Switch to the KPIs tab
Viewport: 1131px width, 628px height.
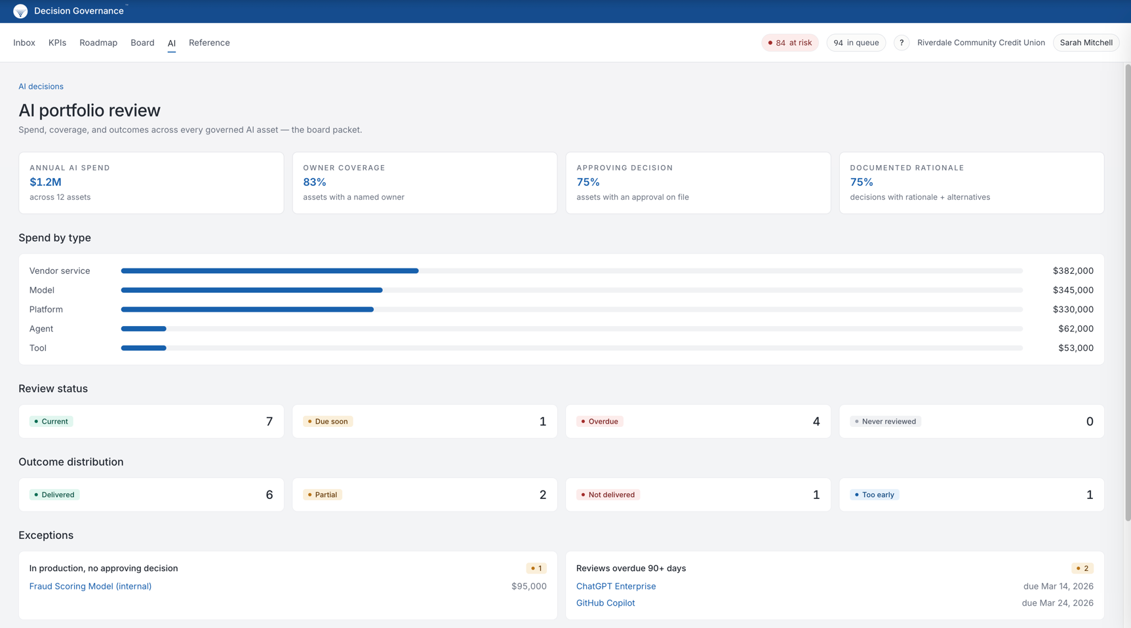click(x=57, y=43)
